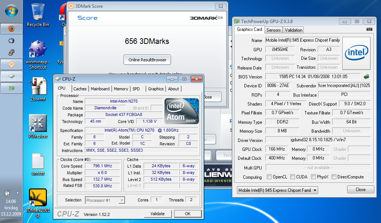Click the Device ID 8086 - 27AE value
This screenshot has height=223, width=381.
[278, 85]
